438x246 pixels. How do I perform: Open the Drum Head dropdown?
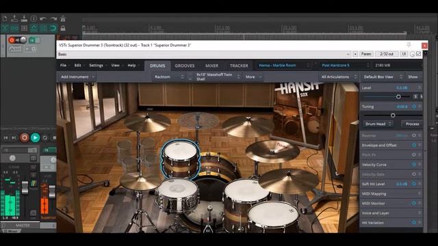[x=378, y=124]
